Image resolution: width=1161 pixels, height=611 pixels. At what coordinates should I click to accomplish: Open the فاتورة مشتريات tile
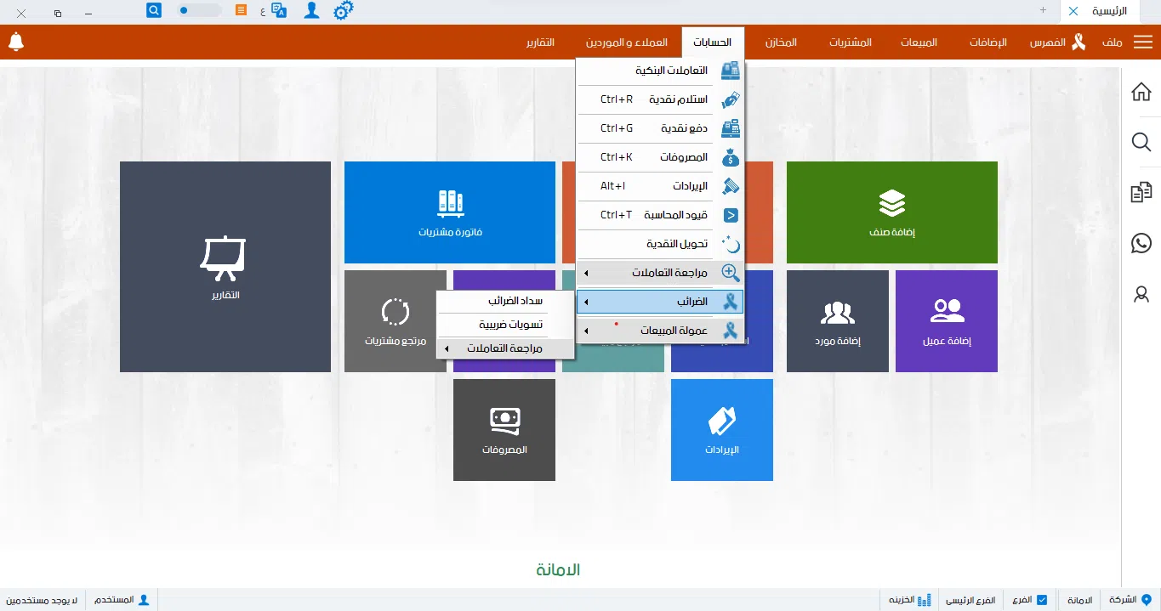coord(449,212)
